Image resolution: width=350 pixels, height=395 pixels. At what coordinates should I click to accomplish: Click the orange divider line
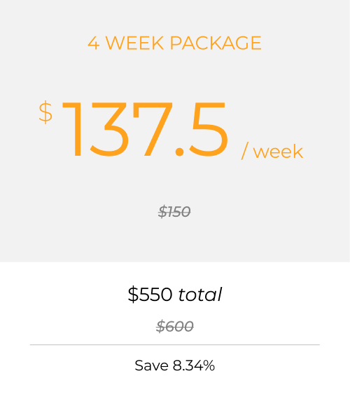pyautogui.click(x=174, y=344)
